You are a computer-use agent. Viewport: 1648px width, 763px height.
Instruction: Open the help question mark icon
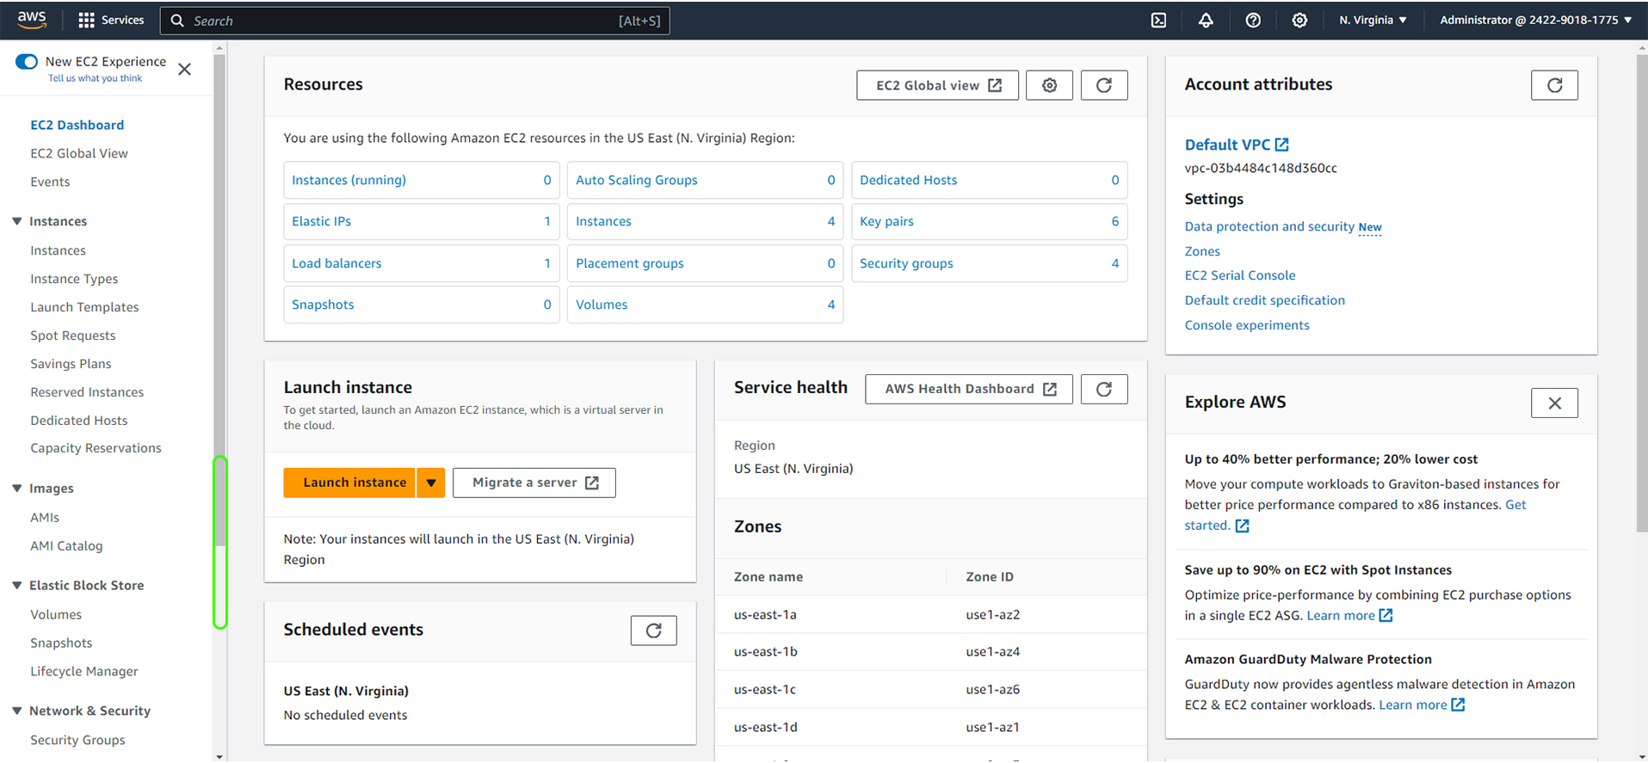(x=1253, y=20)
